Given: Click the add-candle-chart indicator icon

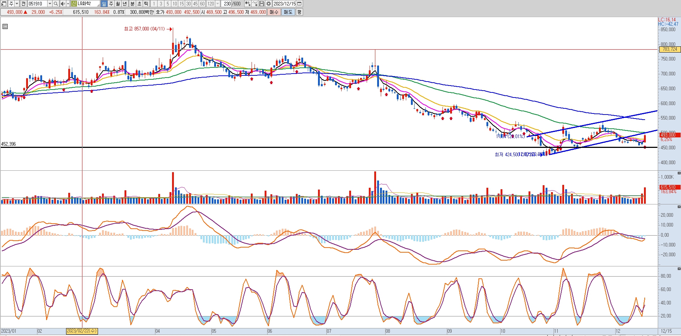Looking at the screenshot, I should pos(248,4).
